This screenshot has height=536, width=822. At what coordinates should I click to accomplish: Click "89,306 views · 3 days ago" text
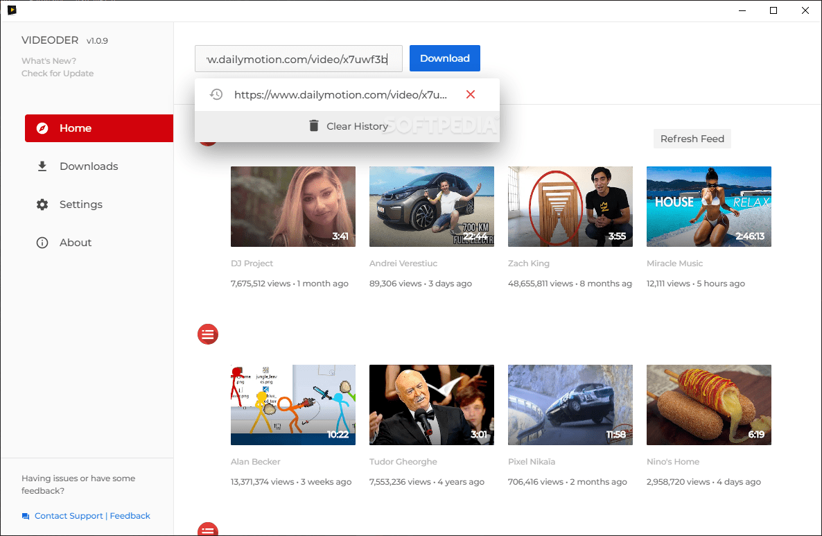point(421,283)
